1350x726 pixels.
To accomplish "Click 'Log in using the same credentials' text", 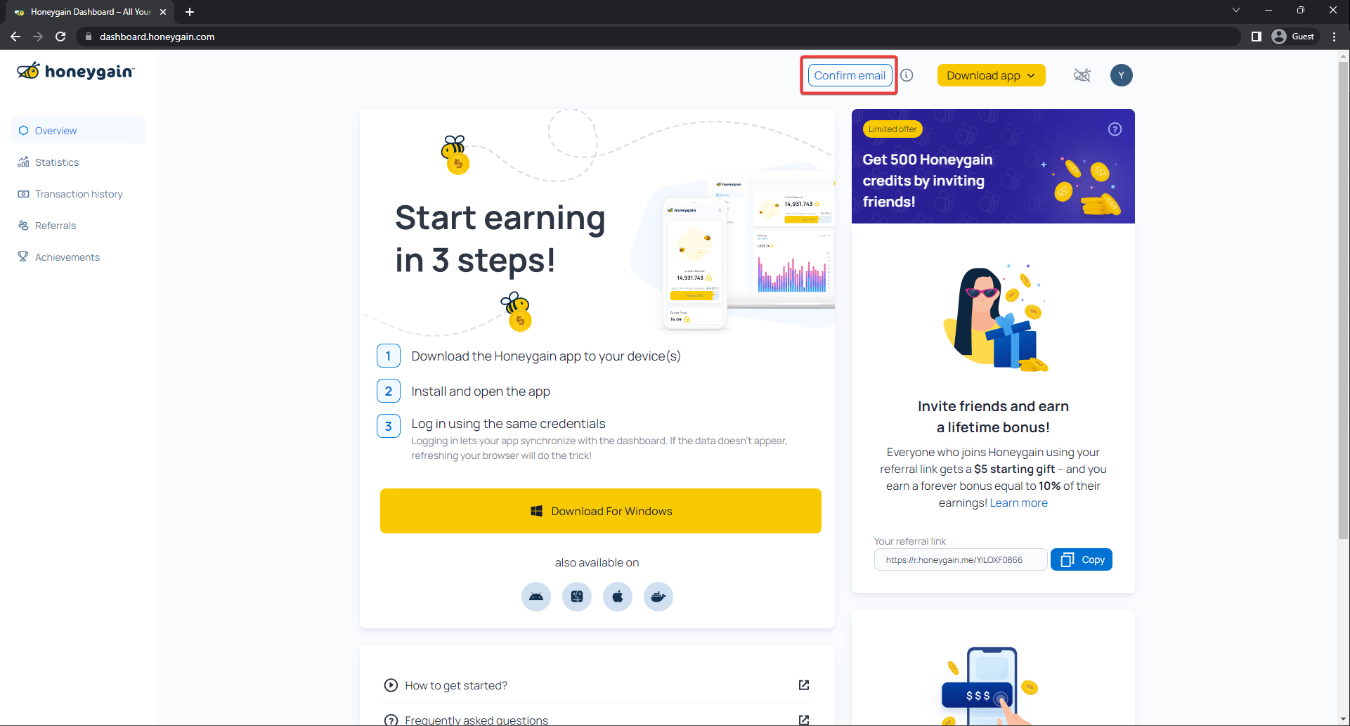I will pyautogui.click(x=508, y=424).
